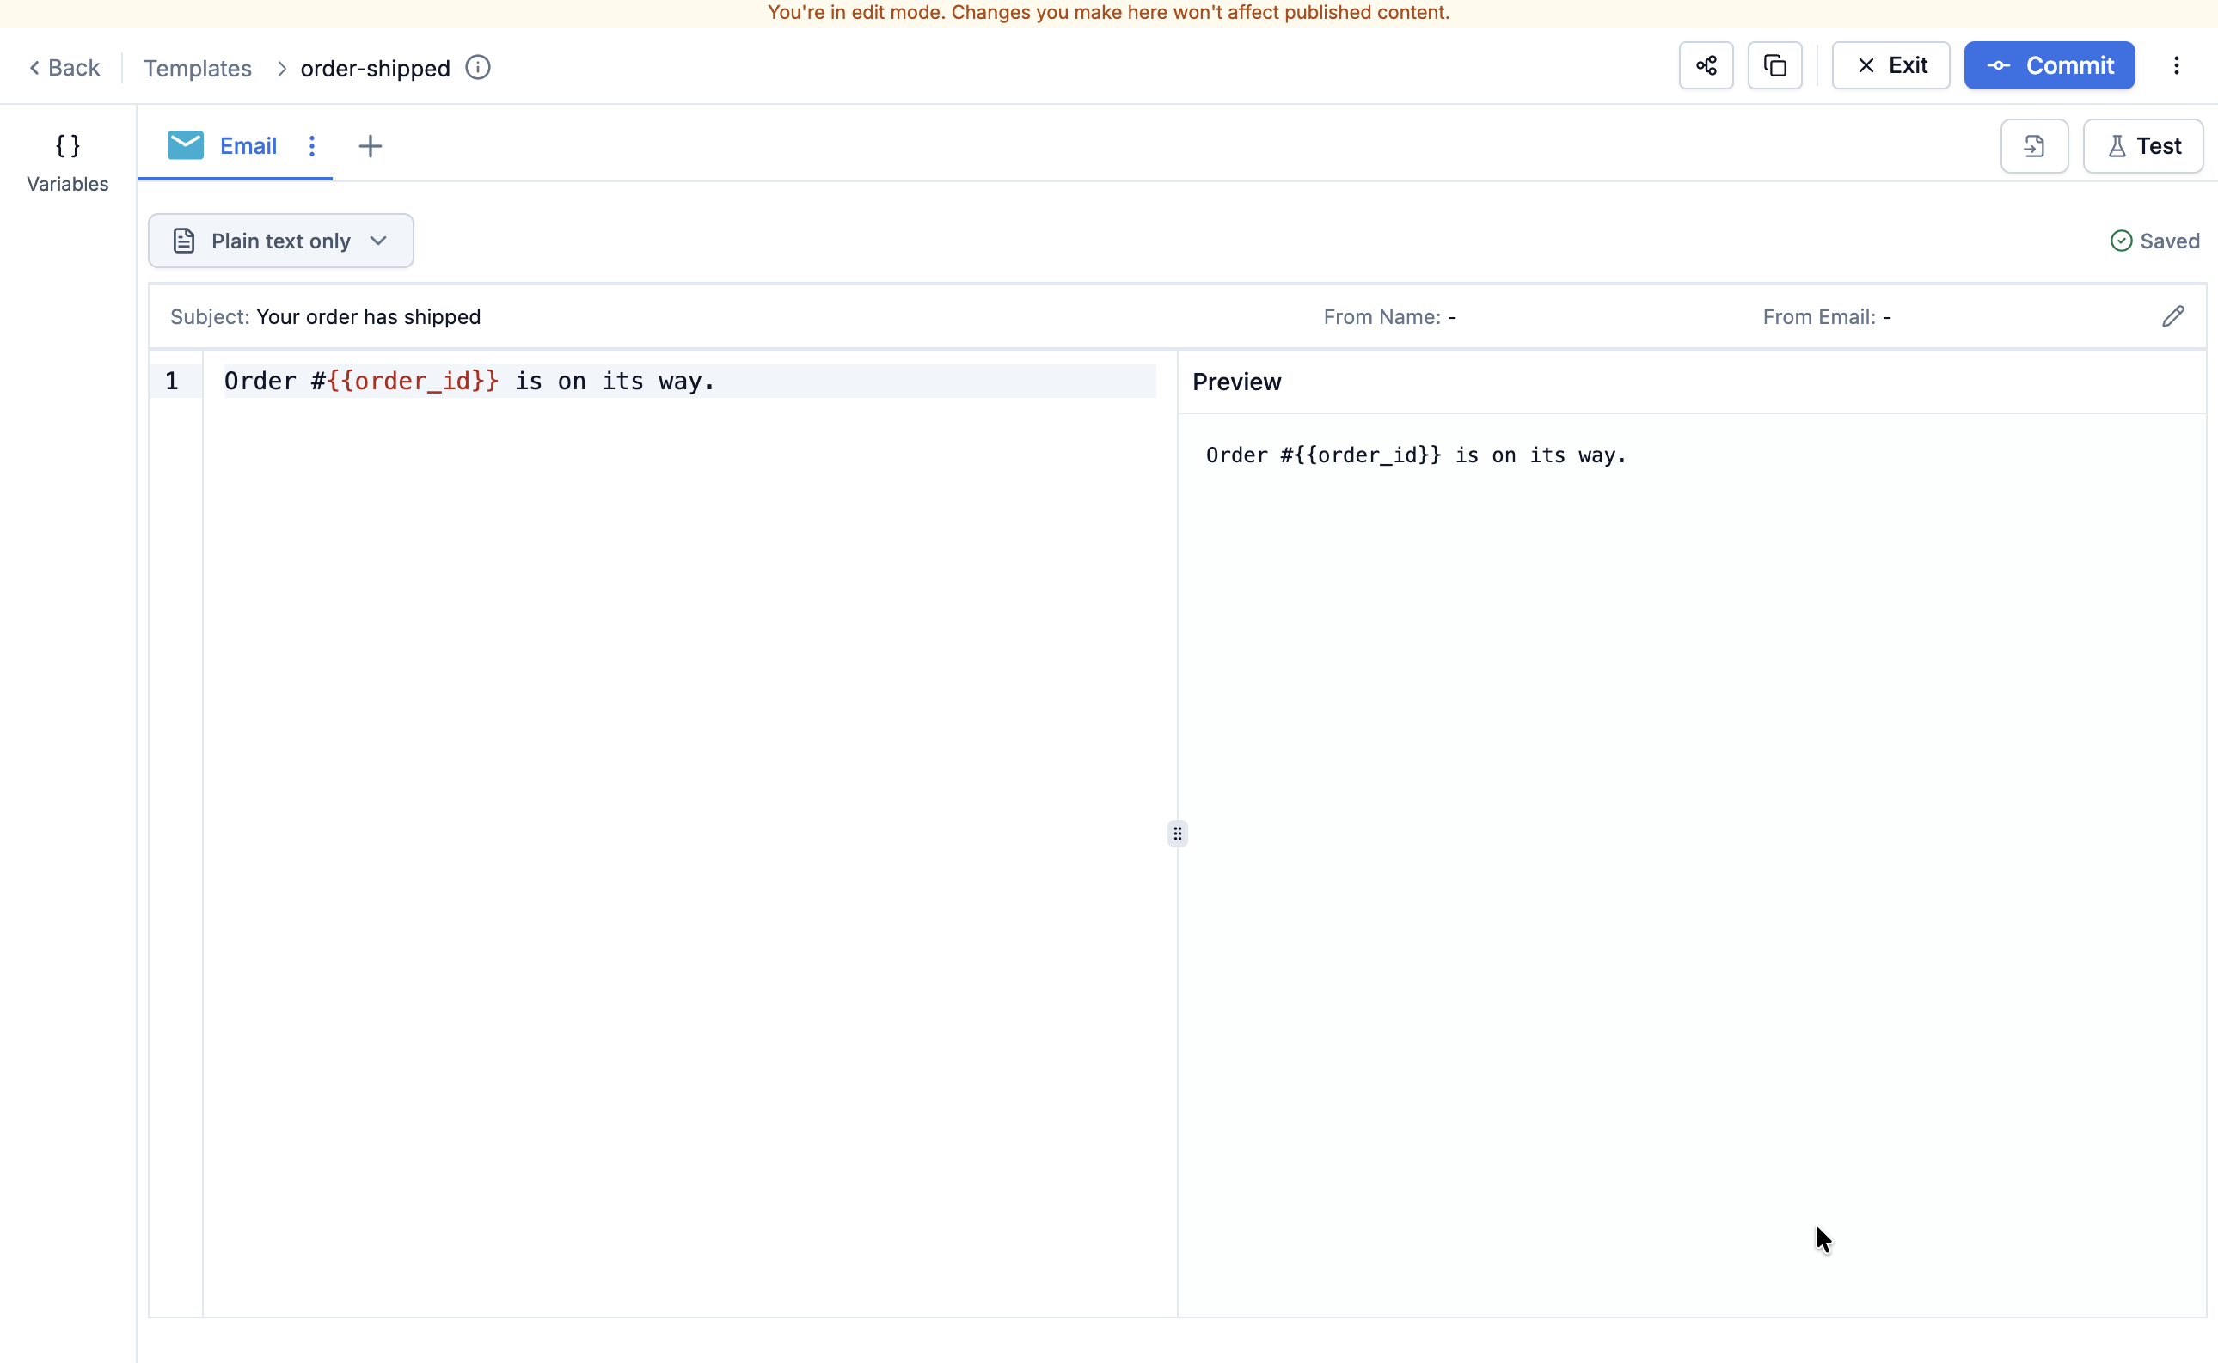
Task: Go back using the Back link
Action: point(64,68)
